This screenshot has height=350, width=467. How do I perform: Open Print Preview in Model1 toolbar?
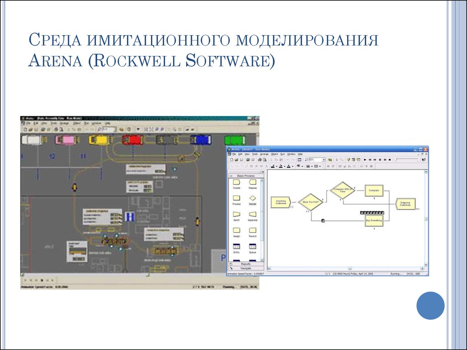[x=265, y=160]
